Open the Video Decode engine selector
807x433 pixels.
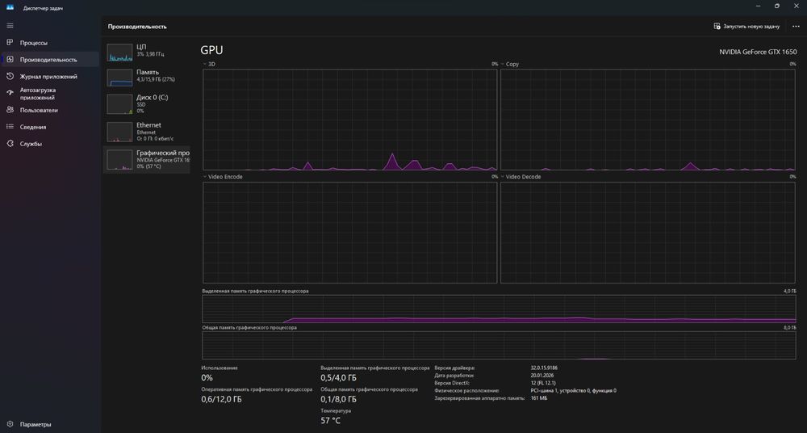502,176
